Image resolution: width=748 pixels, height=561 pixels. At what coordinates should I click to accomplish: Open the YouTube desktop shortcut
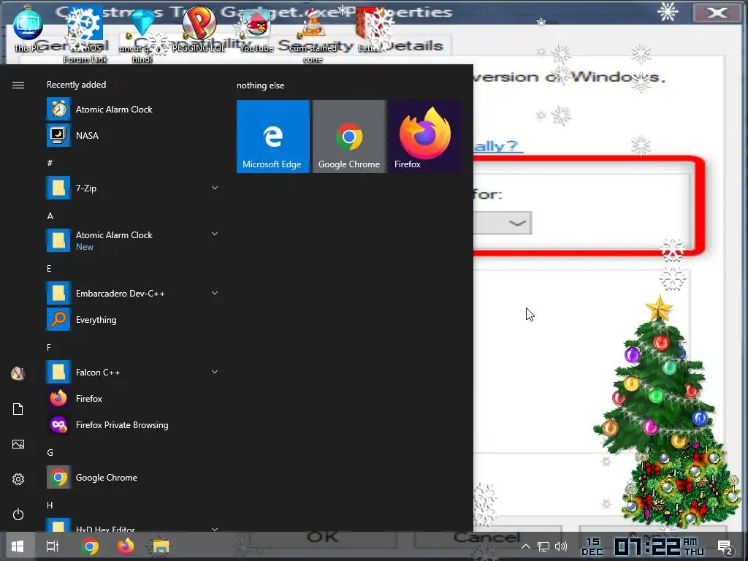coord(256,31)
